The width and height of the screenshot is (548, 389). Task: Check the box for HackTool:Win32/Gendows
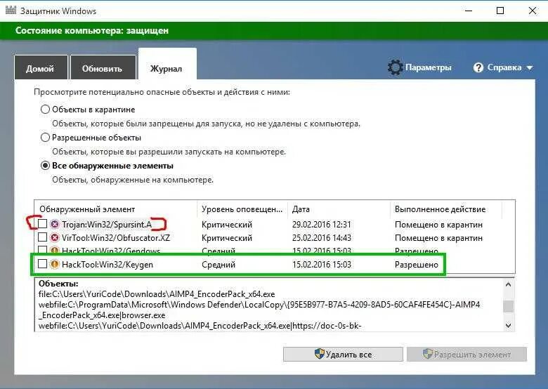(42, 250)
